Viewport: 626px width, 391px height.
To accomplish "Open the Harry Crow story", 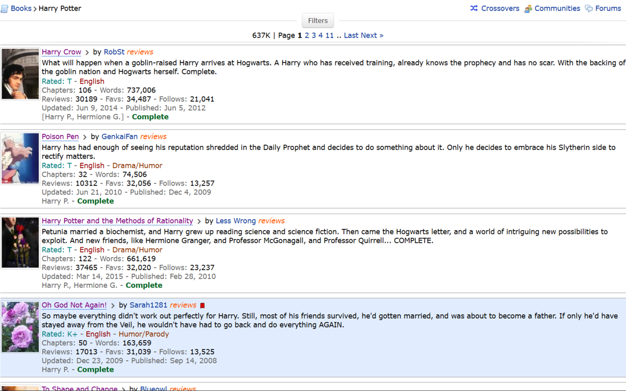I will tap(62, 52).
